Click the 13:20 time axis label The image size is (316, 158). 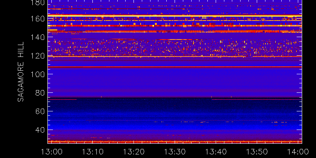coord(134,152)
